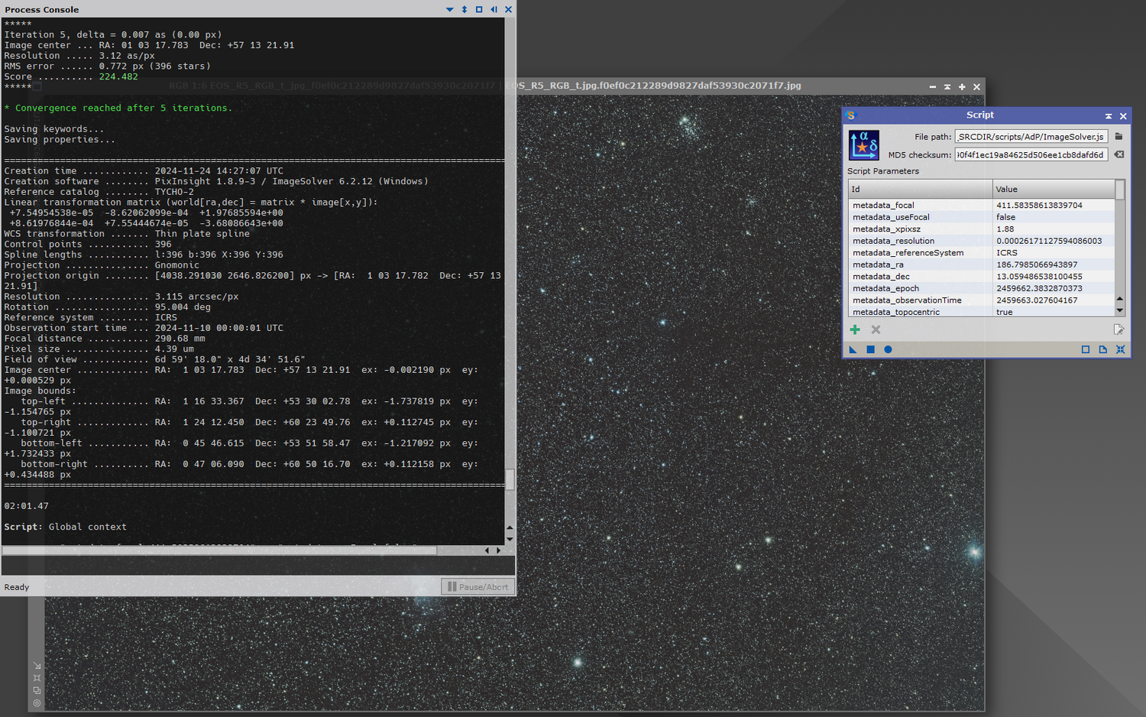Click the Id column header
Image resolution: width=1146 pixels, height=717 pixels.
tap(921, 189)
